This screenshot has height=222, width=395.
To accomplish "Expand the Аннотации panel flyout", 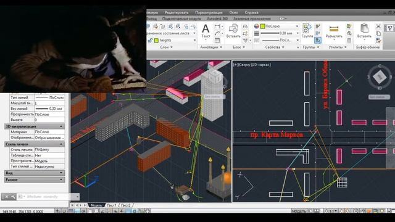I will [211, 47].
